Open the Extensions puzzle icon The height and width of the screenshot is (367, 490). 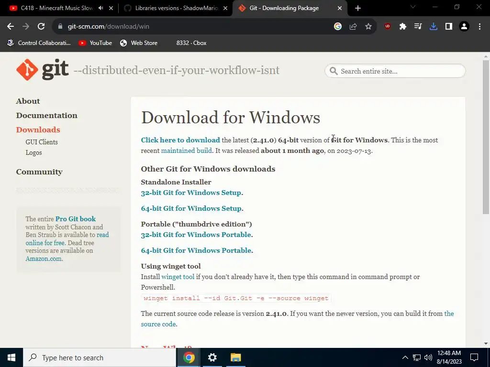pos(403,27)
